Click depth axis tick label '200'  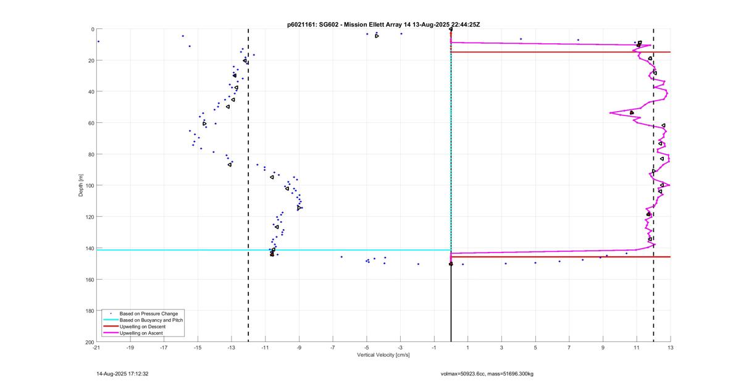click(90, 342)
